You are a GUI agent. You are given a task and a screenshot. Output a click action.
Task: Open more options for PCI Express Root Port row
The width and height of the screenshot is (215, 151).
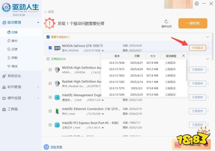(208, 125)
